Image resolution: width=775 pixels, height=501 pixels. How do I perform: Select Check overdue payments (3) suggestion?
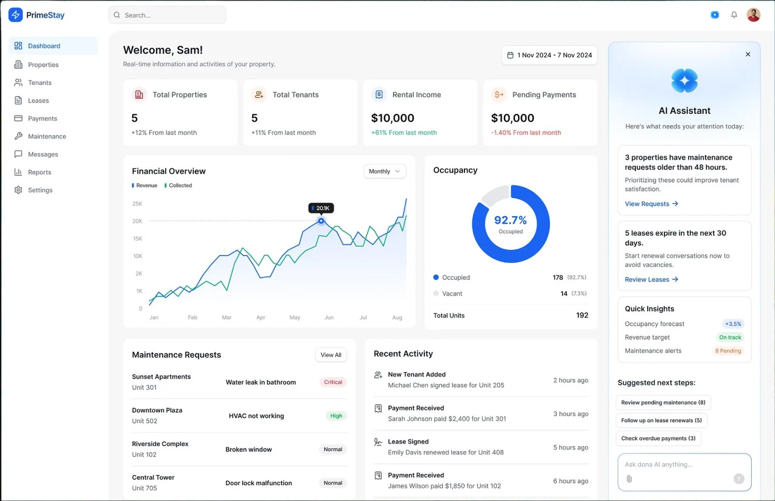pos(658,438)
